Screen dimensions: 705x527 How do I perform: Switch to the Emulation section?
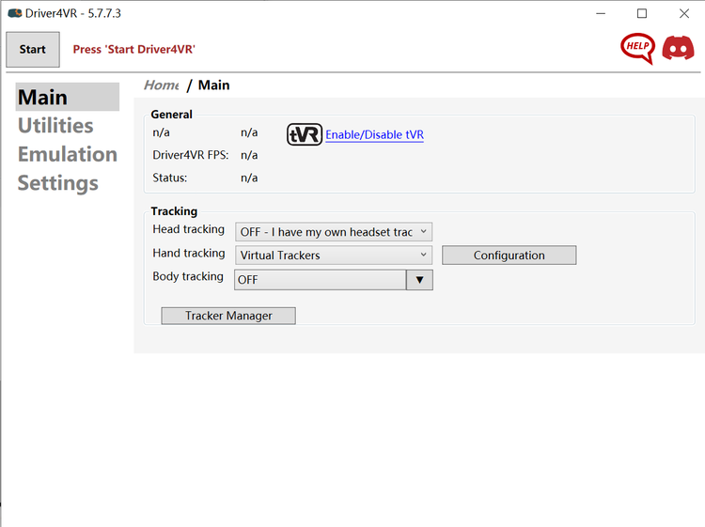68,154
